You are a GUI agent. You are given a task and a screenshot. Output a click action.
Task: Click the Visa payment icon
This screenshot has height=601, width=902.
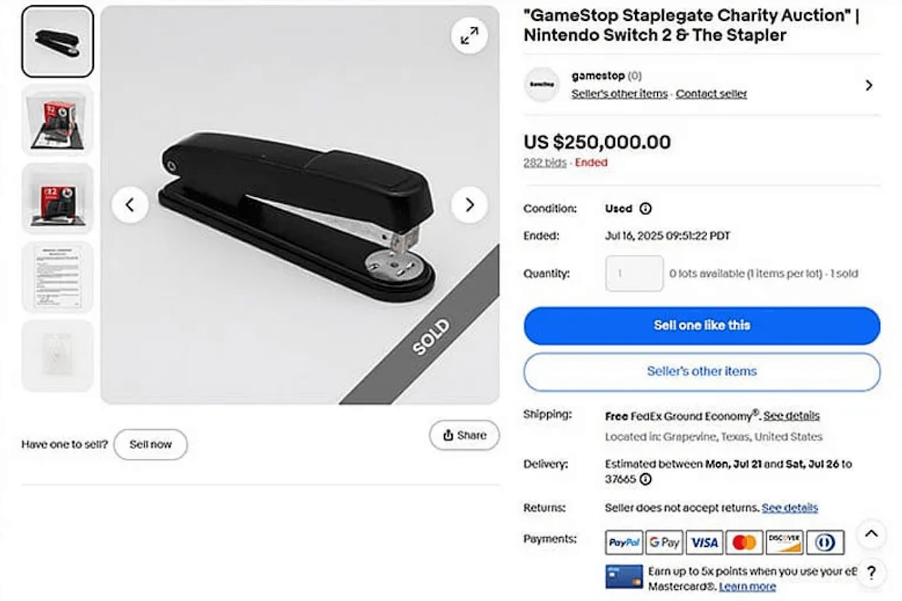click(x=704, y=542)
